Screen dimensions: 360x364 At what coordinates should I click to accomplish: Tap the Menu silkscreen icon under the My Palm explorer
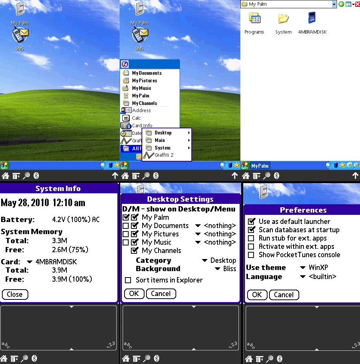[x=256, y=176]
